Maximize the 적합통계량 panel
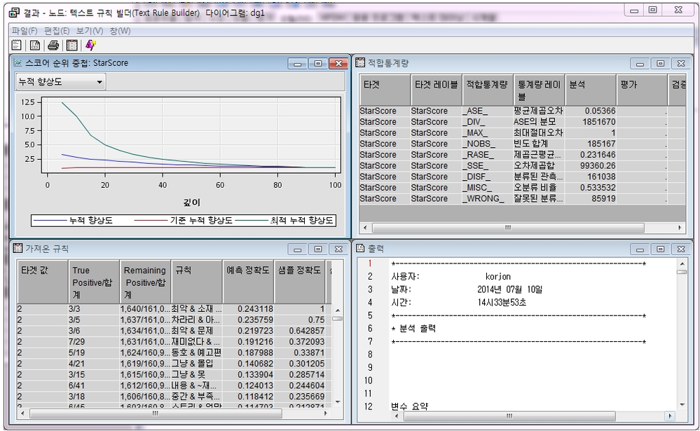 pos(660,63)
